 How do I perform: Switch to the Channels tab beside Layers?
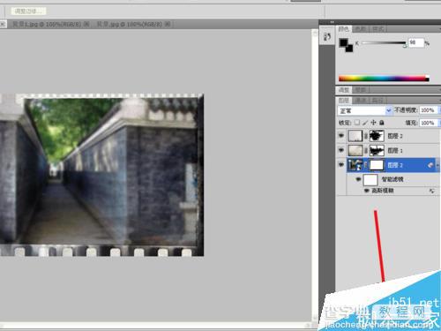coord(360,101)
